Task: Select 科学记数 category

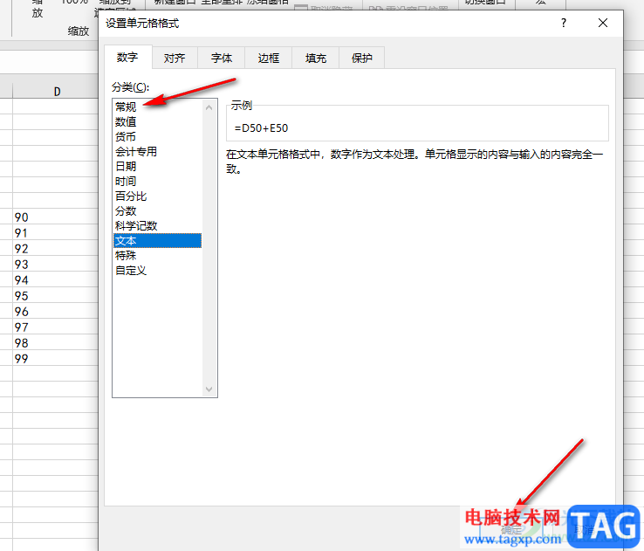Action: (158, 225)
